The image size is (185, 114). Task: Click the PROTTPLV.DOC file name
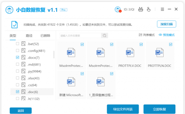click(130, 66)
